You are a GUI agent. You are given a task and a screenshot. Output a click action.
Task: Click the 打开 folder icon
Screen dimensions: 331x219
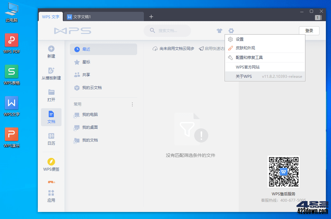[x=51, y=92]
